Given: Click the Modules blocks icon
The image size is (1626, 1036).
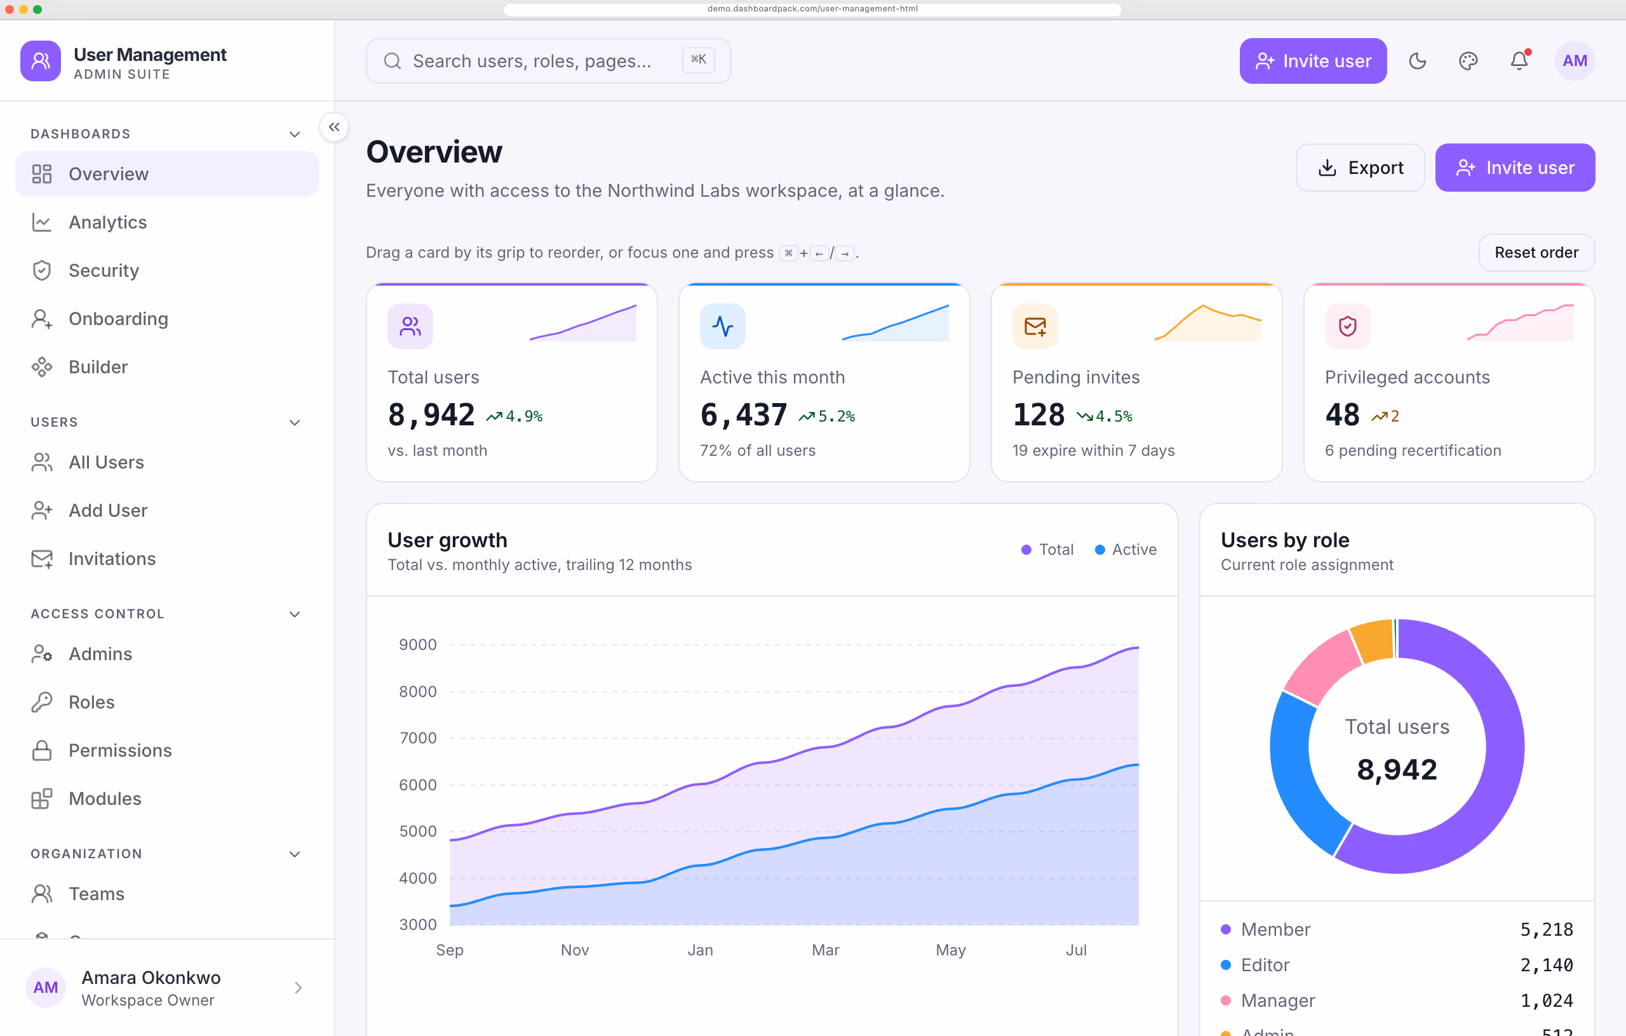Looking at the screenshot, I should 42,799.
